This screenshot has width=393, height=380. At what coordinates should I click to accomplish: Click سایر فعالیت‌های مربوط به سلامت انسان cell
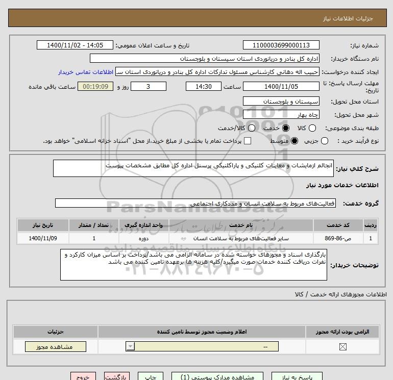click(241, 238)
